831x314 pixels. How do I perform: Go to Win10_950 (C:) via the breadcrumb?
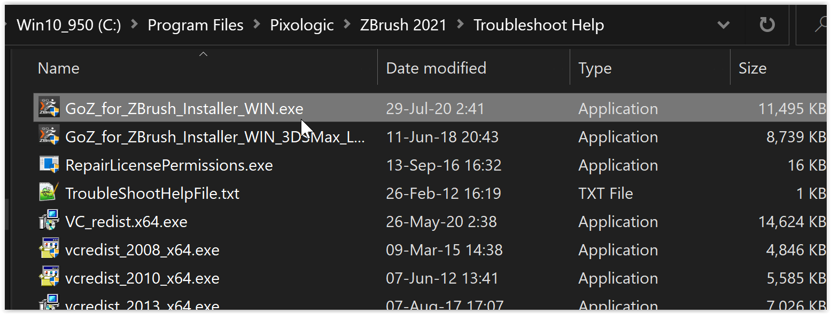(68, 25)
